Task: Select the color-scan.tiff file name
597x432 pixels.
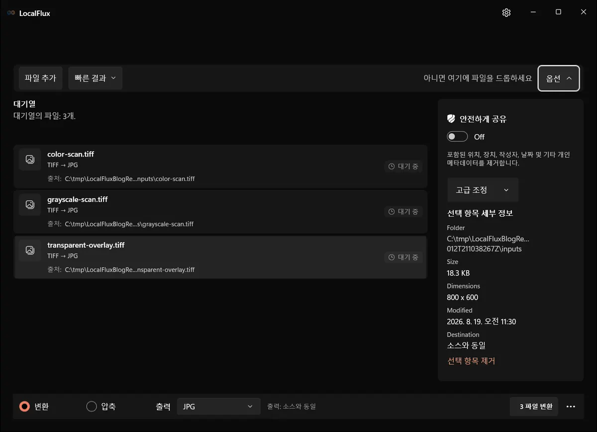Action: click(x=71, y=154)
